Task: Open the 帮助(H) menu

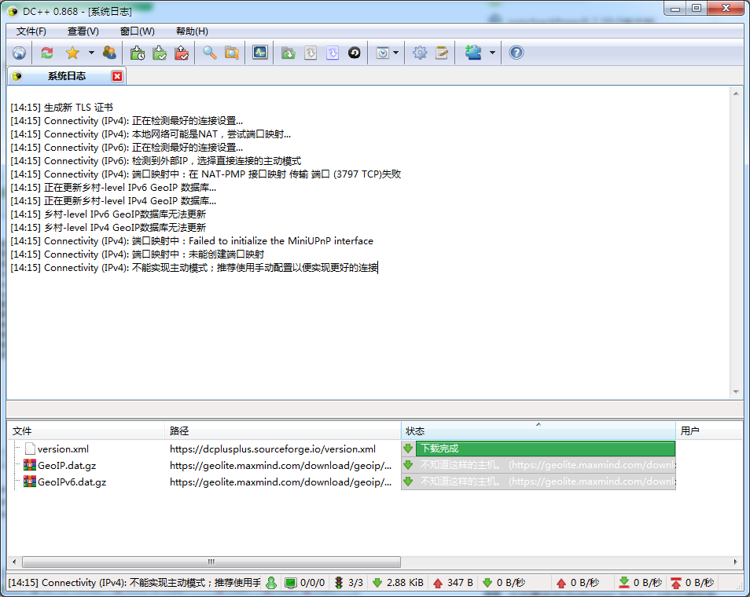Action: 192,31
